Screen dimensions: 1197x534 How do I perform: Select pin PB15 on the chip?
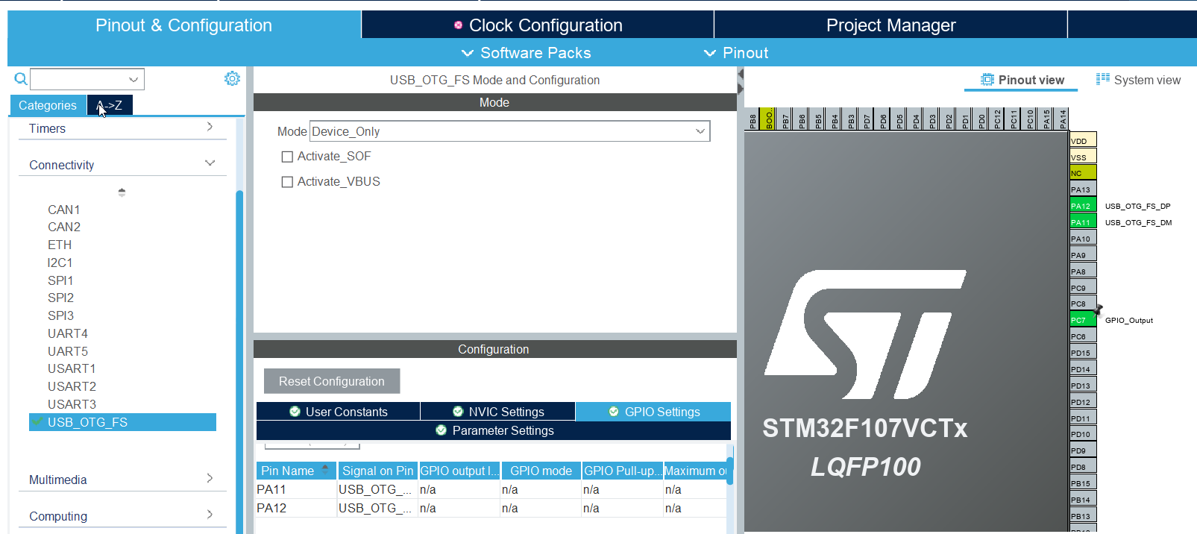pyautogui.click(x=1083, y=483)
